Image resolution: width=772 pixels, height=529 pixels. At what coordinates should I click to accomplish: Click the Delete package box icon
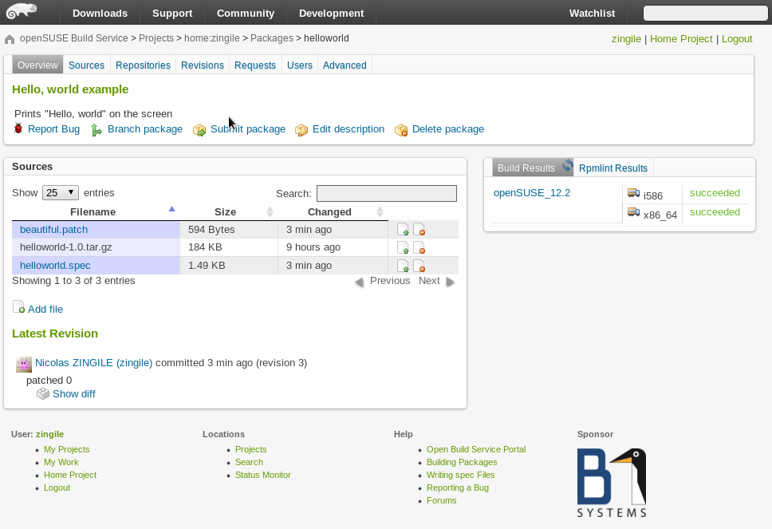tap(401, 129)
